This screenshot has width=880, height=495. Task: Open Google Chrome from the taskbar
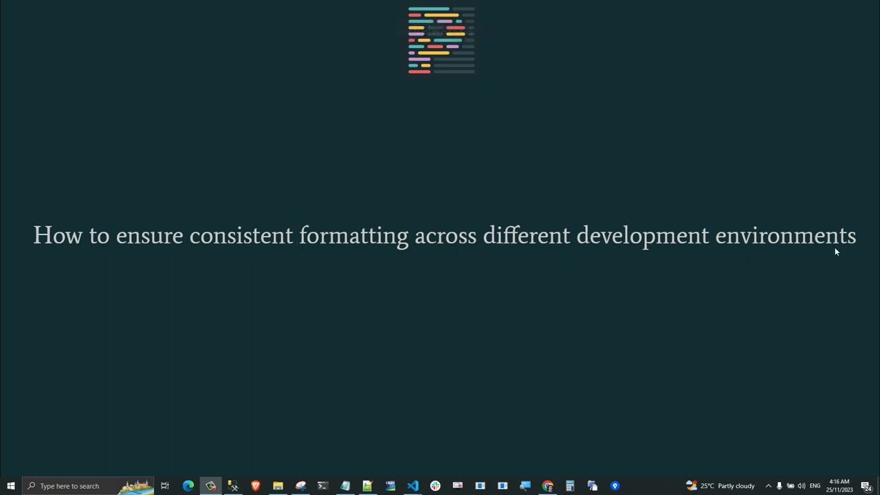(x=547, y=486)
